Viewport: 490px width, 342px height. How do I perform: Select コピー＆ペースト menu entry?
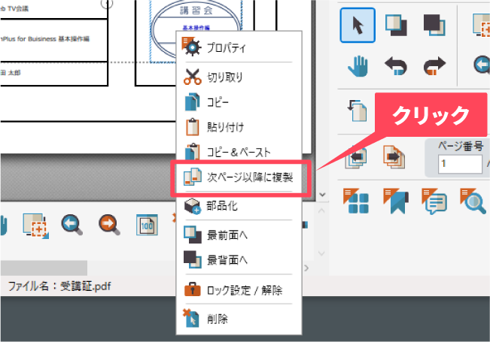238,151
